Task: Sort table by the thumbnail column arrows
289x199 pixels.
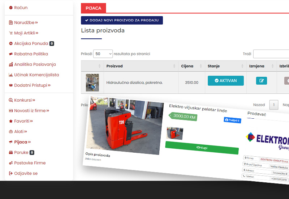Action: [x=100, y=66]
